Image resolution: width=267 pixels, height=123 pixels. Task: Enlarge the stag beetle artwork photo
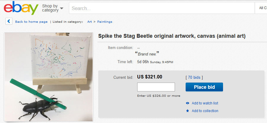point(48,77)
